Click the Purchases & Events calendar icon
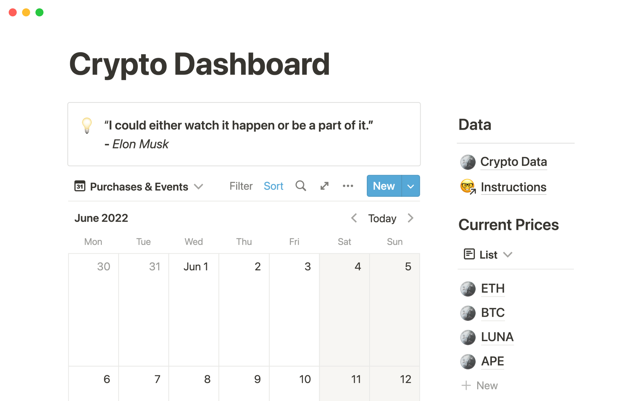The width and height of the screenshot is (642, 401). [80, 186]
